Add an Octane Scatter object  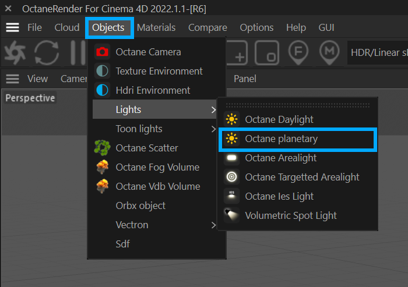(x=146, y=148)
